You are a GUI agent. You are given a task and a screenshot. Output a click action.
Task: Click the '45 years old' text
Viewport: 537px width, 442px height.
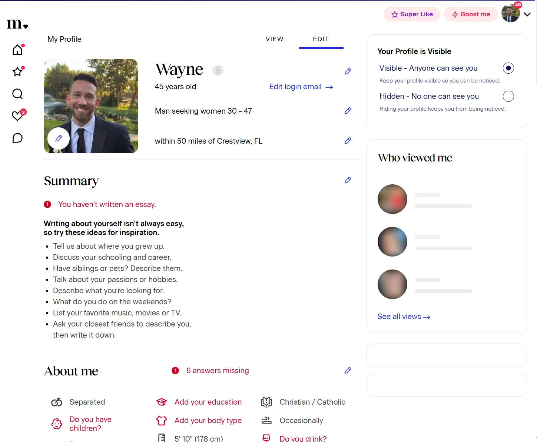(176, 87)
